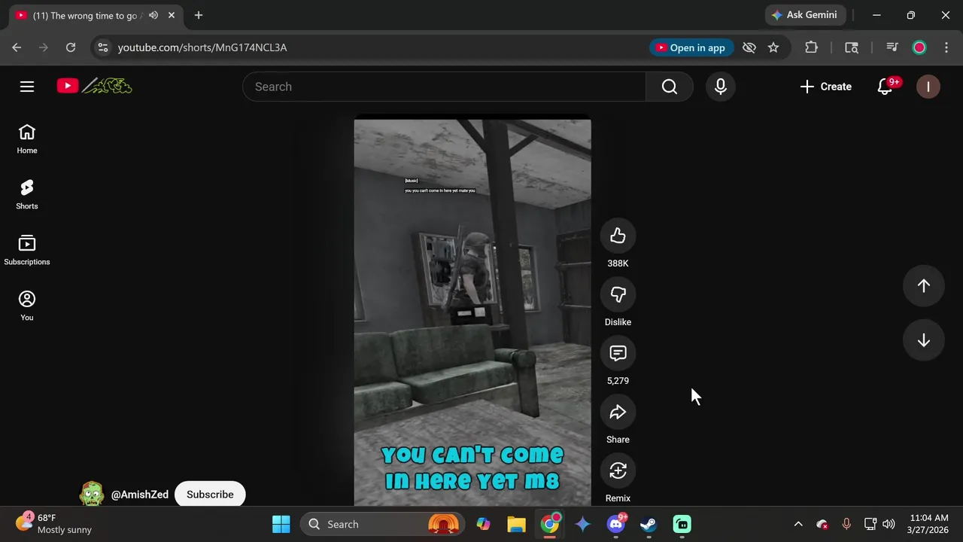Open YouTube notifications bell
The image size is (963, 542).
886,87
